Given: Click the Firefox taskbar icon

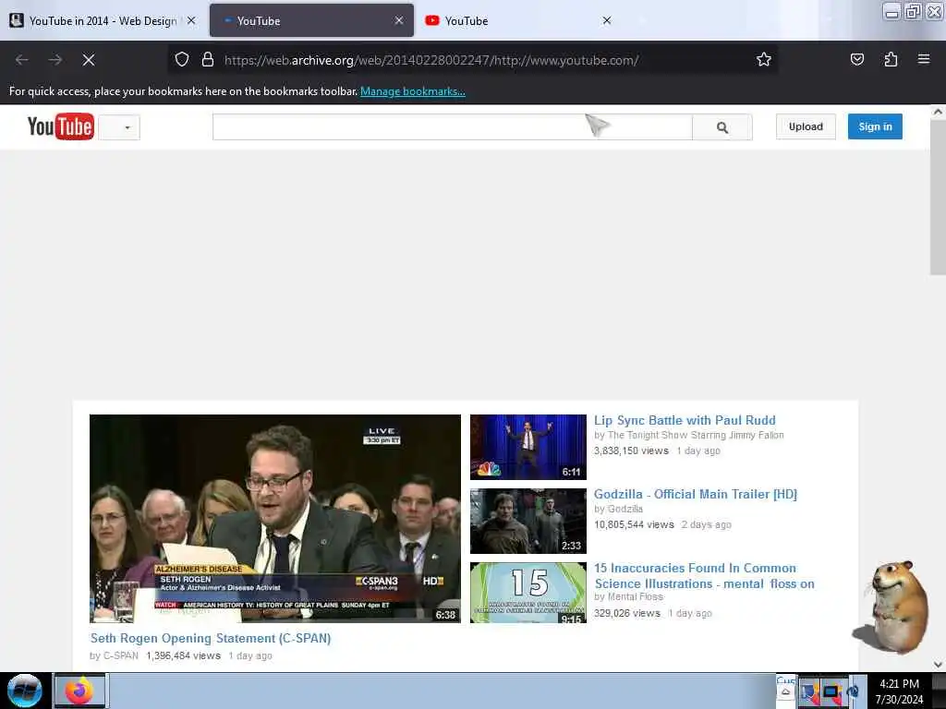Looking at the screenshot, I should tap(80, 691).
